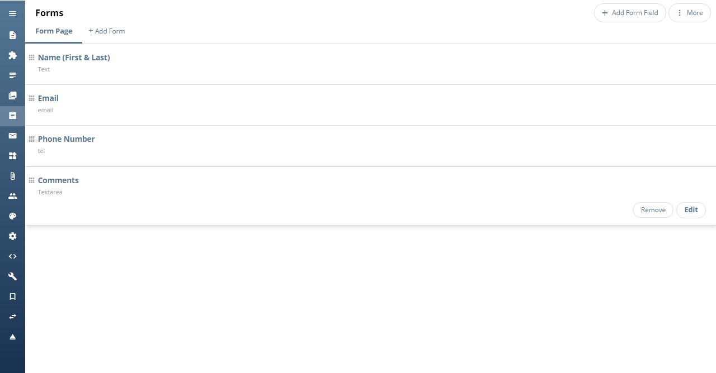
Task: Open the Pages document icon in sidebar
Action: pos(12,35)
